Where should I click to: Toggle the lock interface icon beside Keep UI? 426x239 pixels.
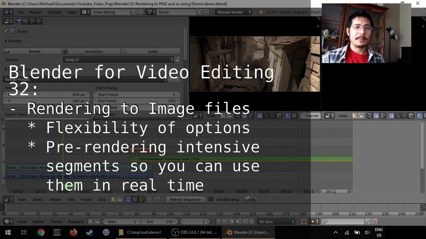point(177,60)
